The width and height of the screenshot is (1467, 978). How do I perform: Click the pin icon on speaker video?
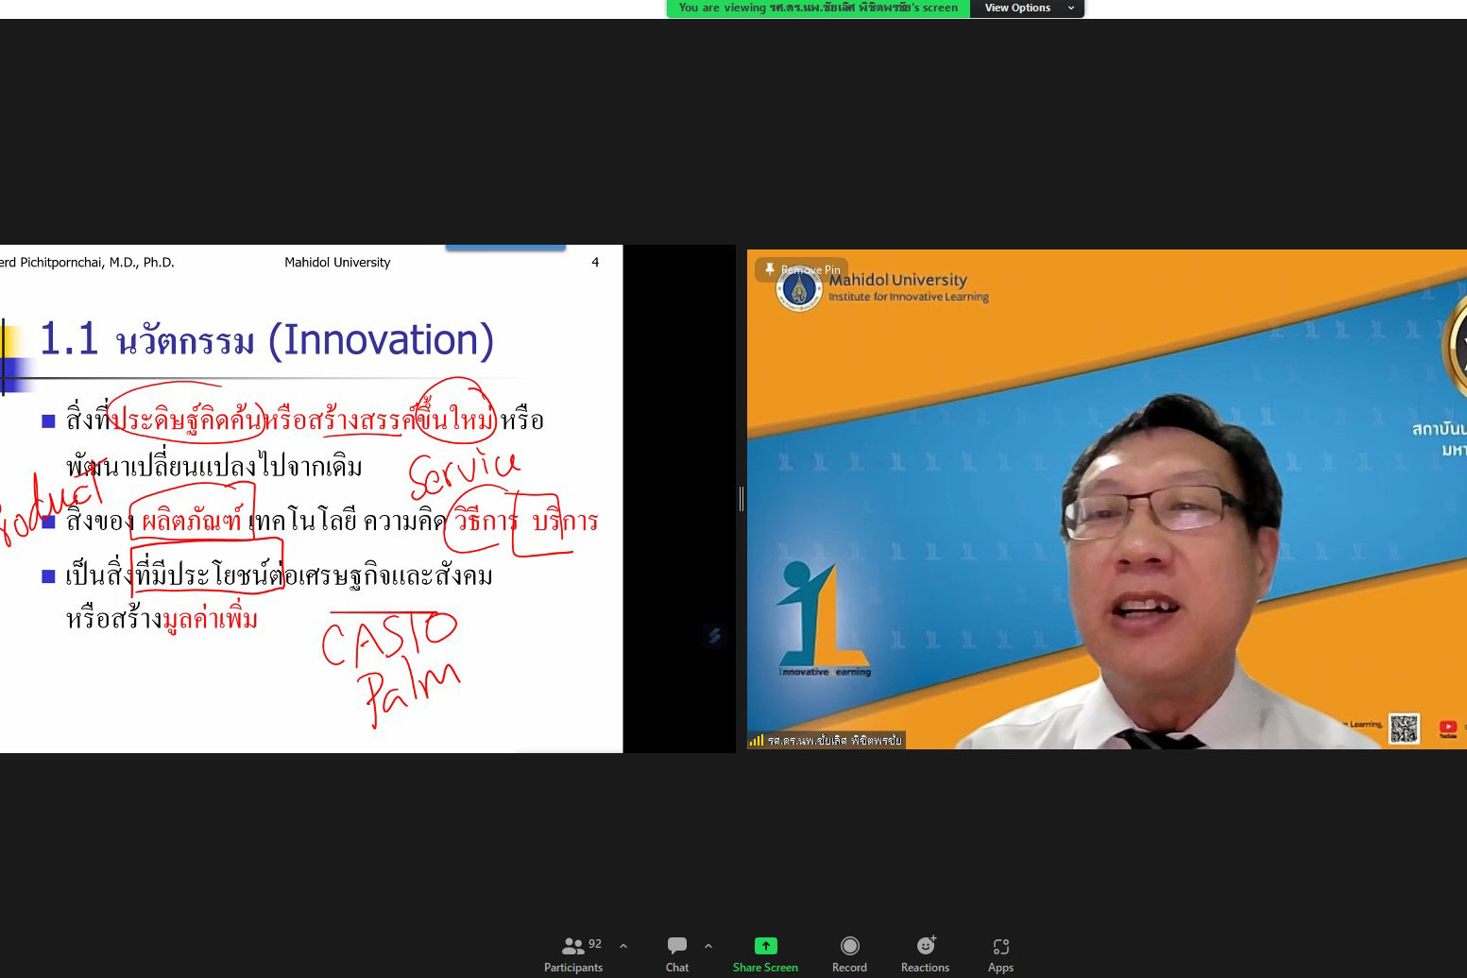coord(770,269)
